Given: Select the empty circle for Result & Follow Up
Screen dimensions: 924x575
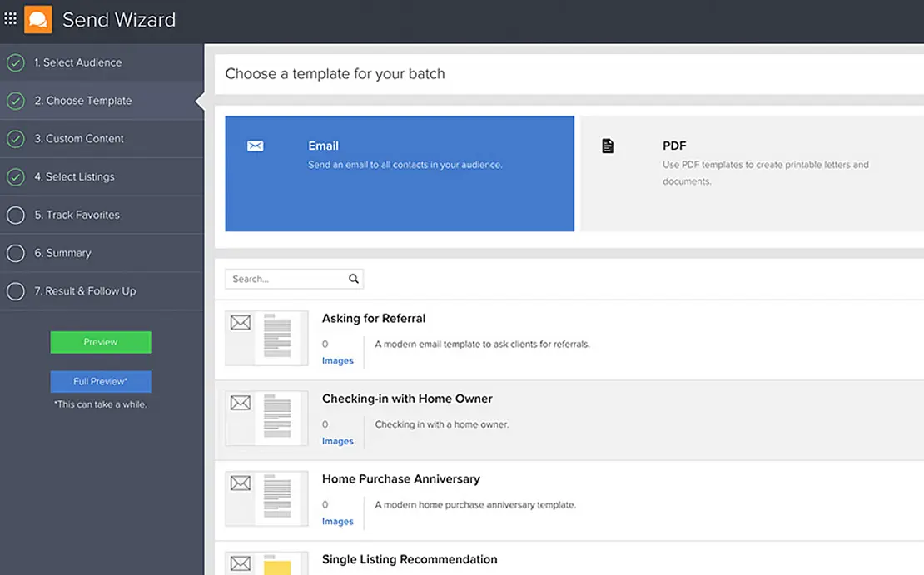Looking at the screenshot, I should [x=15, y=292].
